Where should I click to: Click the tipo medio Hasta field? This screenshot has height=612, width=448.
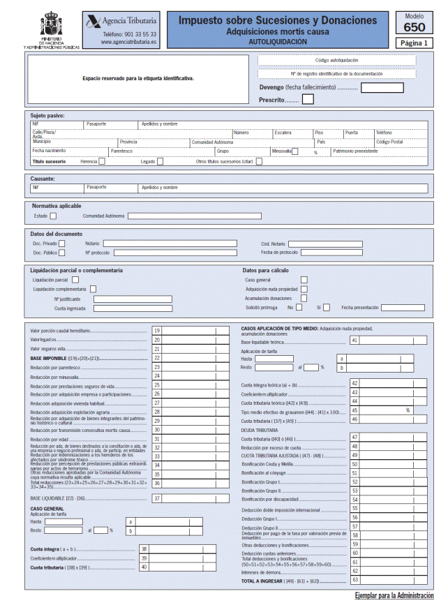[x=274, y=359]
